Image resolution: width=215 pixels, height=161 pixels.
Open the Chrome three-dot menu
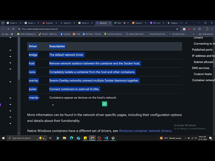click(212, 29)
